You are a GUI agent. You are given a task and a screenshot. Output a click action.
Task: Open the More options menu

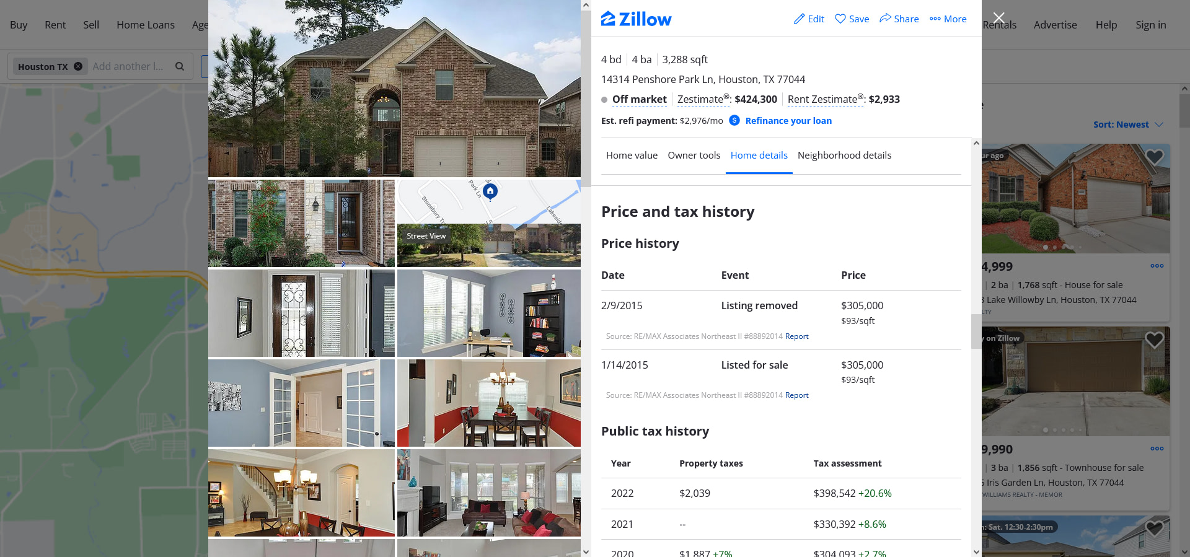948,19
